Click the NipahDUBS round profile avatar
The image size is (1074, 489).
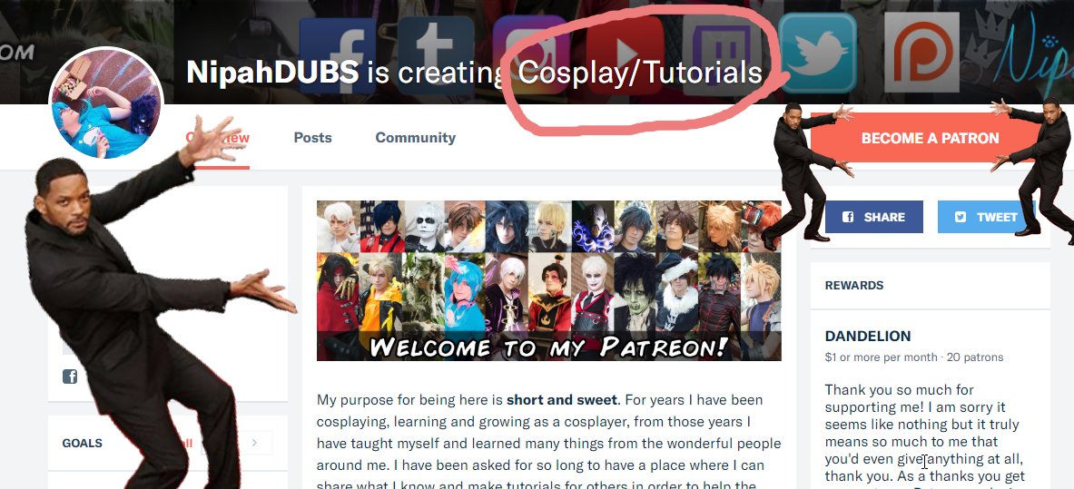click(x=106, y=104)
